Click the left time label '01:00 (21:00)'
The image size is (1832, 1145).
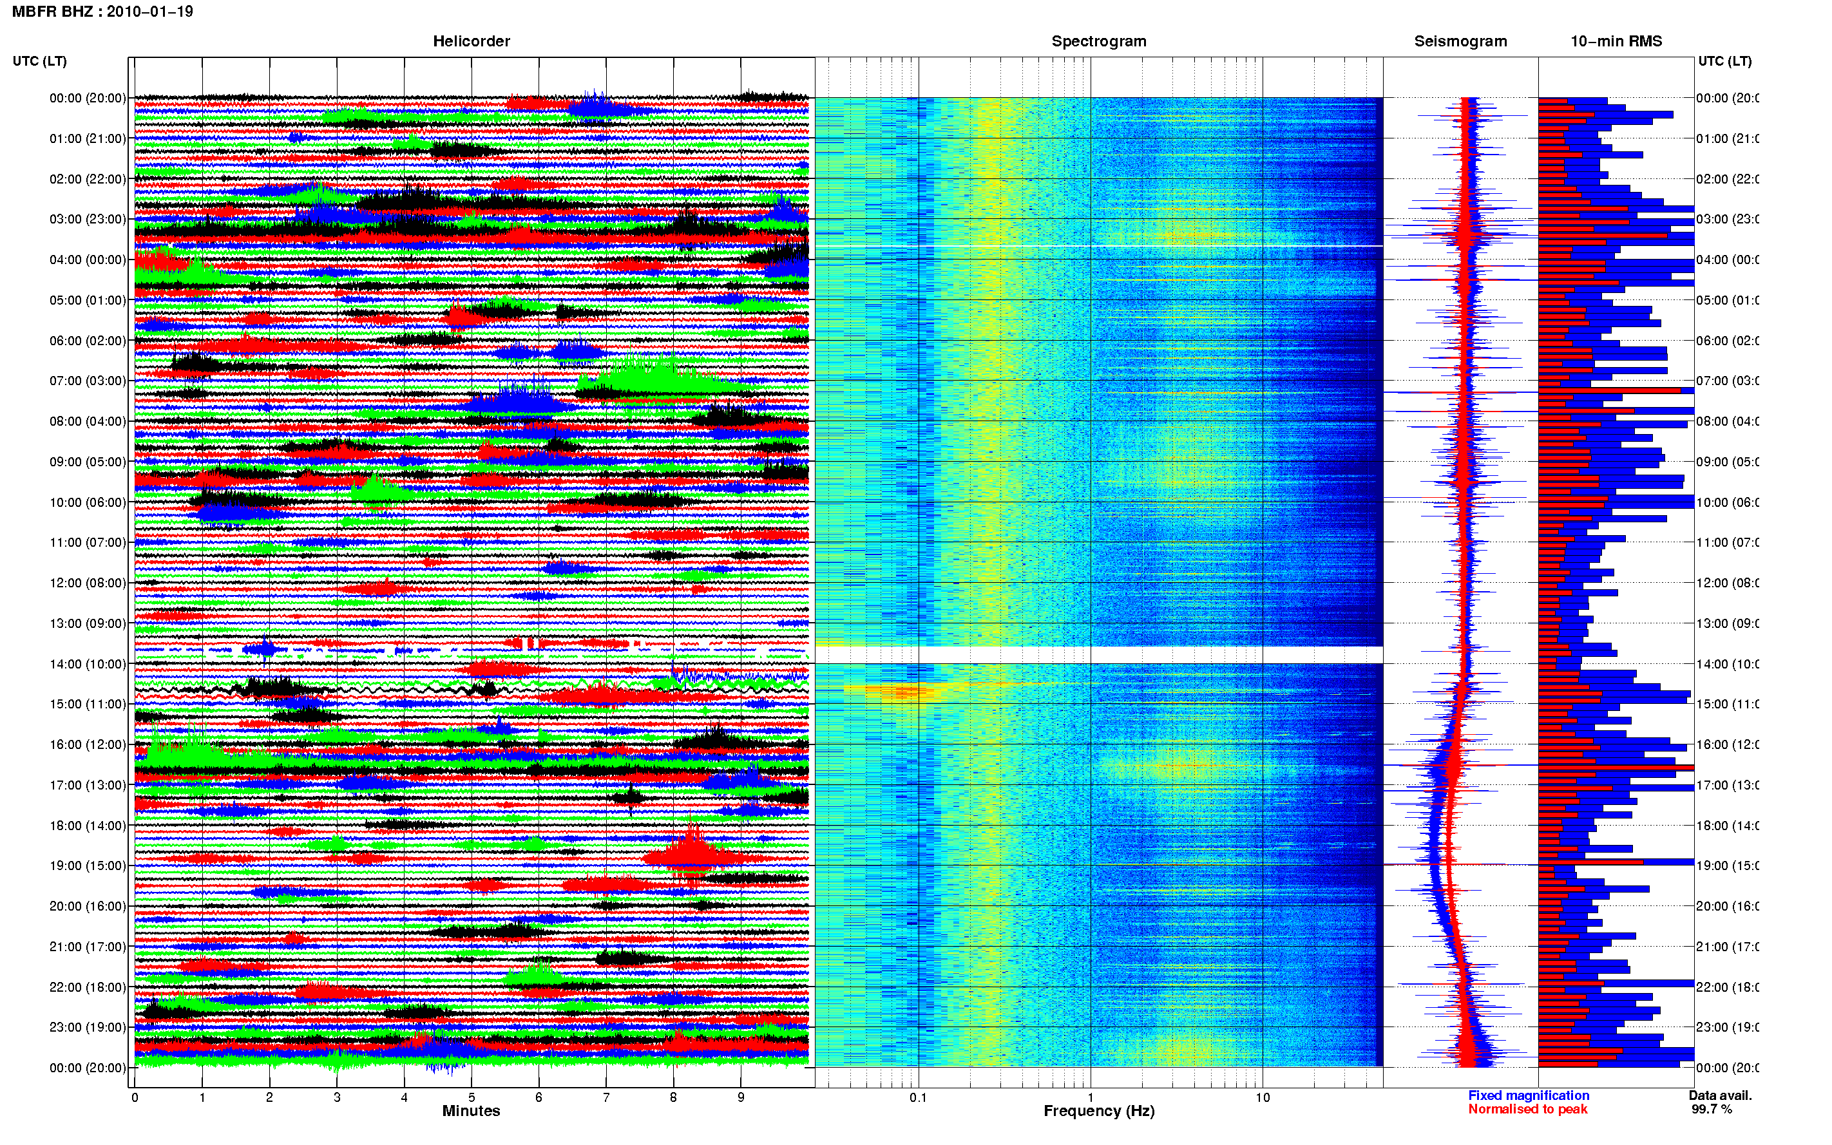(88, 138)
